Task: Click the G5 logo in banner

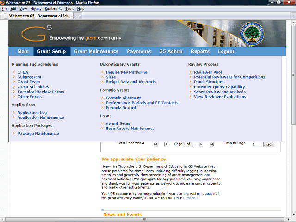Action: tap(37, 33)
